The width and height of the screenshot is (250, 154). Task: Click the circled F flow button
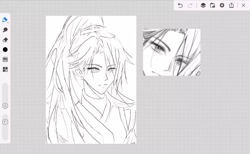click(5, 122)
